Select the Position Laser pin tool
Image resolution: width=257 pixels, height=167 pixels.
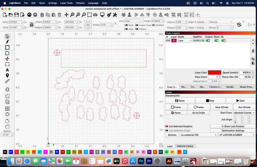(x=7, y=76)
